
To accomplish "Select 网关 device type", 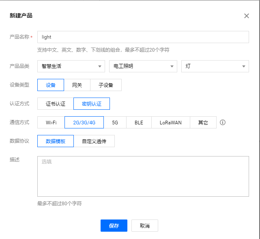I will (77, 85).
